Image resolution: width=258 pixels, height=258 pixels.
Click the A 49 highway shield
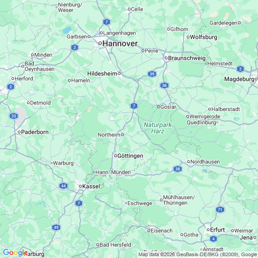(x=56, y=227)
